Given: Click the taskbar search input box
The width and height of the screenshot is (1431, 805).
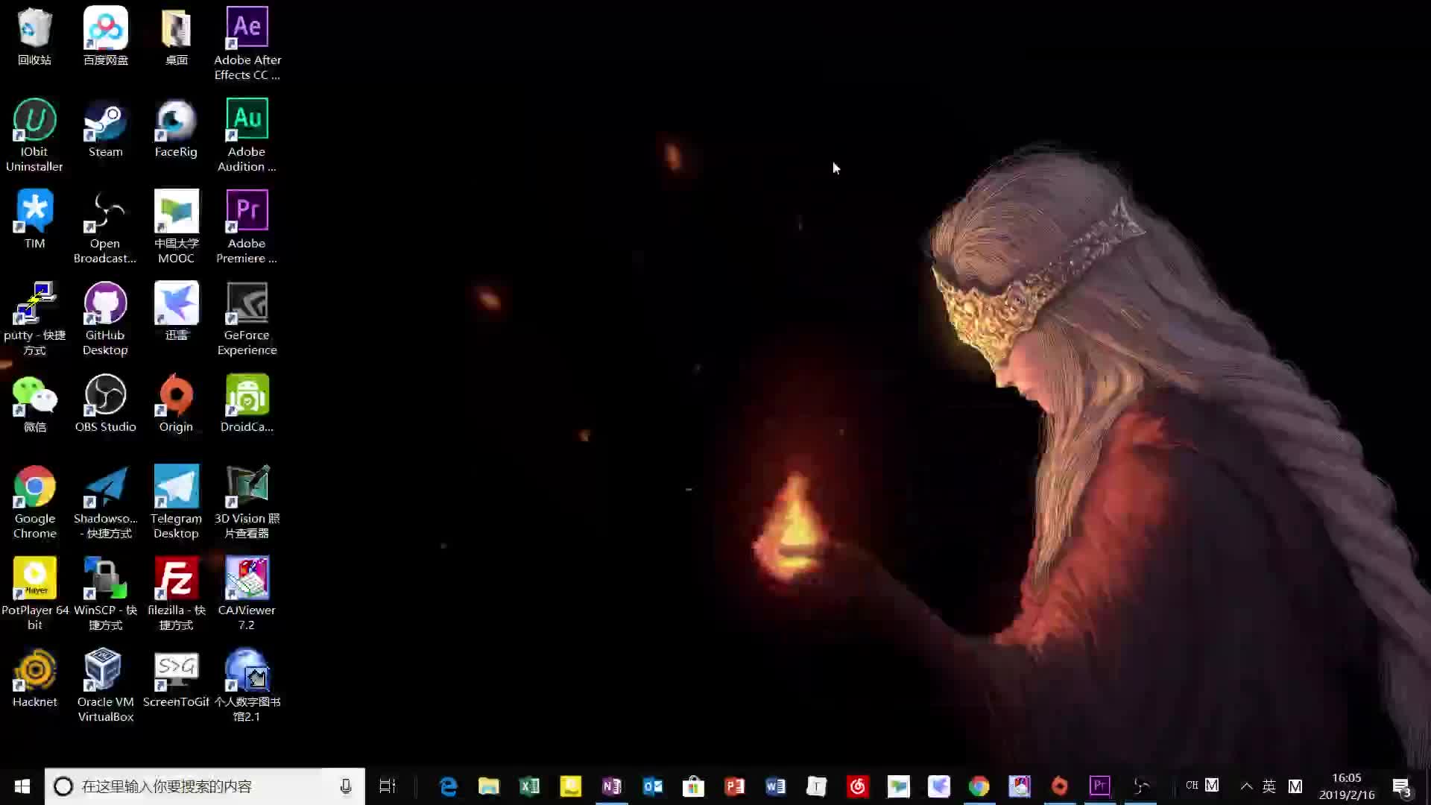Looking at the screenshot, I should click(x=201, y=786).
